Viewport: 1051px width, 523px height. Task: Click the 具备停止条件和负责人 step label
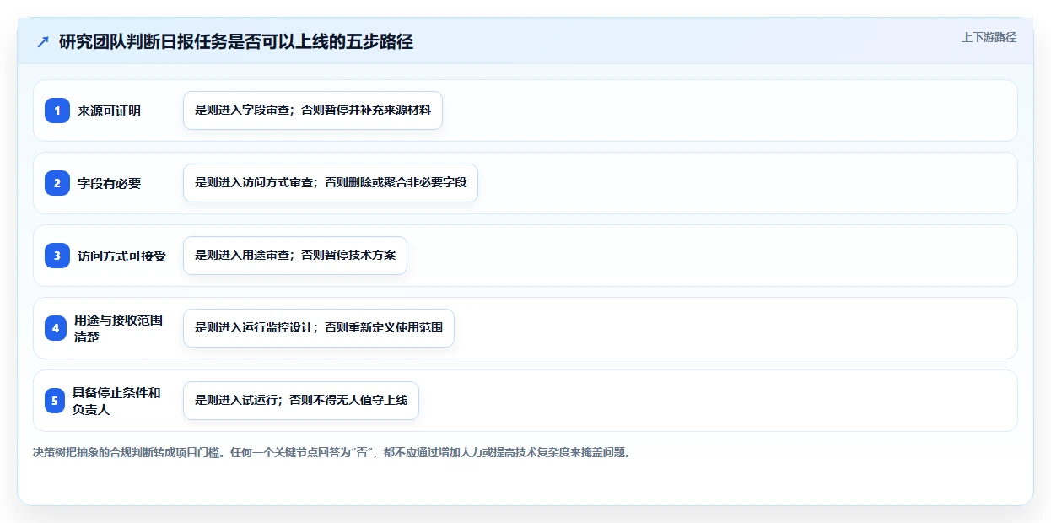tap(116, 401)
